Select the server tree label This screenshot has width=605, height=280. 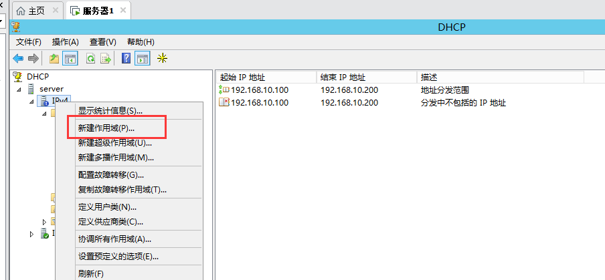pos(52,89)
